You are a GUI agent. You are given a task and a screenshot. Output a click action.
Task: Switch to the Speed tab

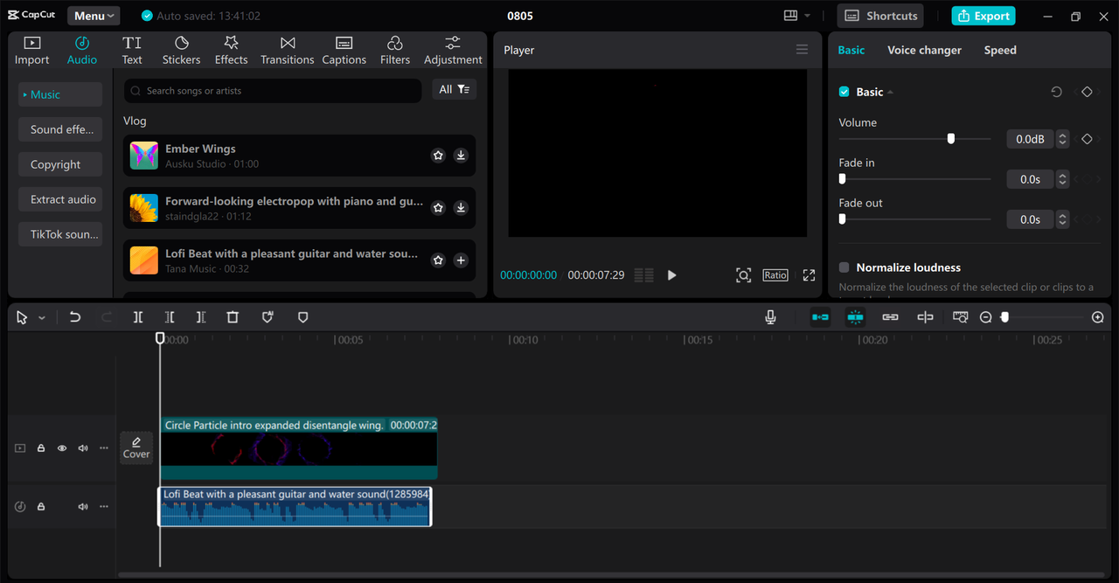1000,50
